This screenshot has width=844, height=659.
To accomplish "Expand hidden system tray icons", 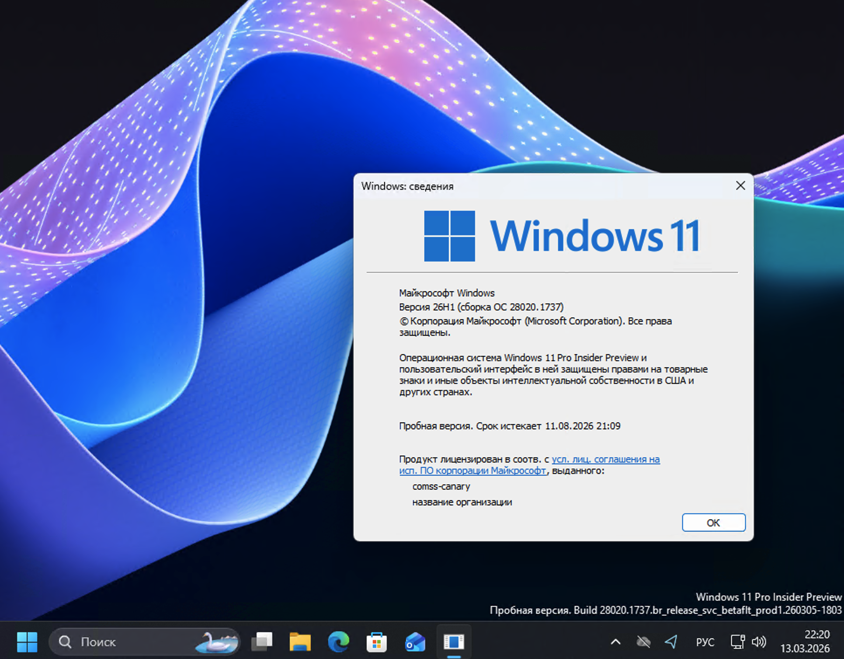I will (x=615, y=642).
